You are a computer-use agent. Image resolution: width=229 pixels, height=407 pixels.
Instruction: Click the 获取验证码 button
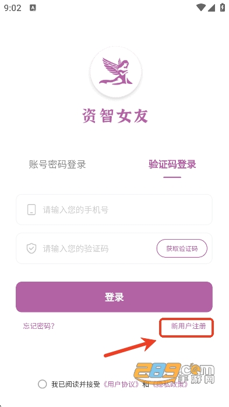[x=182, y=248]
